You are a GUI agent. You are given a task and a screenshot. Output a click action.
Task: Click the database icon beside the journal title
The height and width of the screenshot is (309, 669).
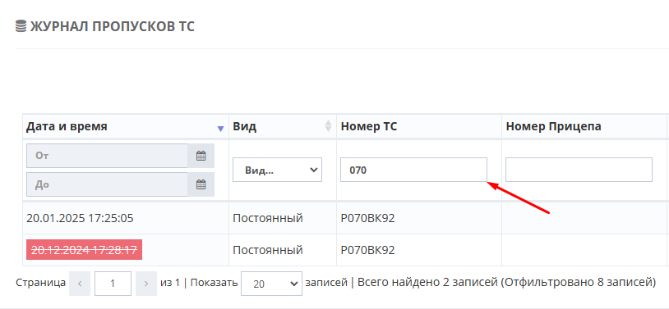coord(21,26)
